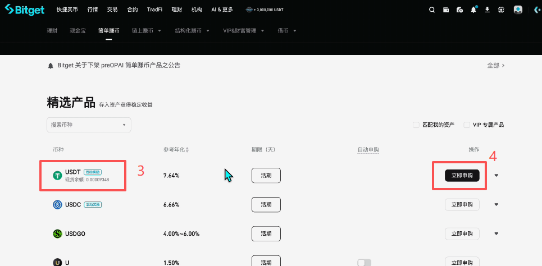542x266 pixels.
Task: Open the 搜索币种 dropdown
Action: coord(89,125)
